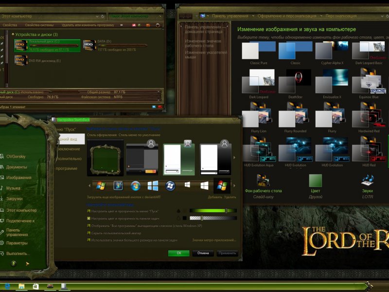Toggle Использовать значки большего размера checkbox
The width and height of the screenshot is (389, 292).
[x=88, y=240]
